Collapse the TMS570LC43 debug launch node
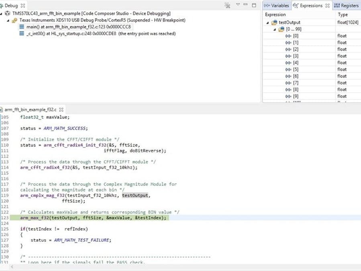 click(x=1, y=13)
